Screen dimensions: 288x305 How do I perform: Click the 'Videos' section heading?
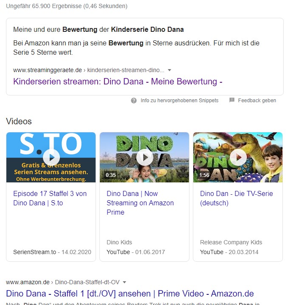(x=19, y=121)
